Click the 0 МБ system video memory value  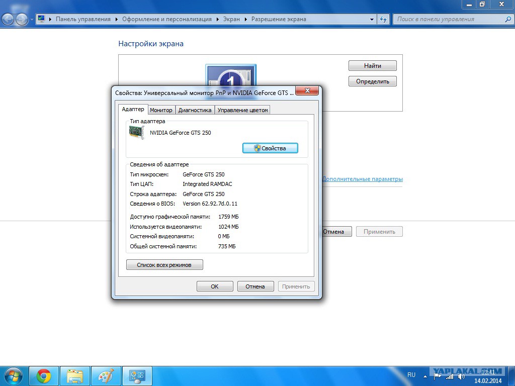click(224, 236)
